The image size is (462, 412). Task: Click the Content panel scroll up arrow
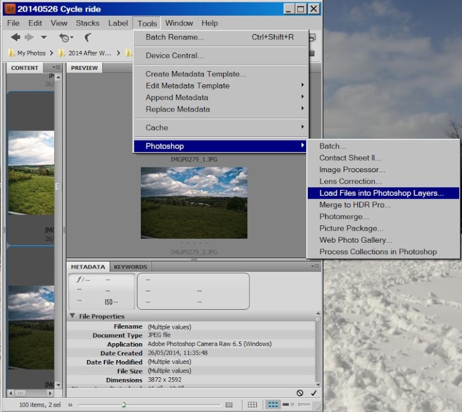tap(58, 77)
